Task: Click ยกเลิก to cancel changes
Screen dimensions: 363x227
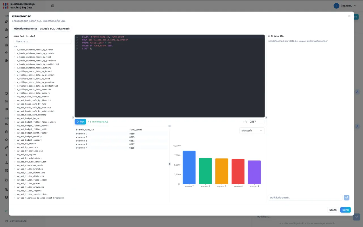Action: click(333, 210)
